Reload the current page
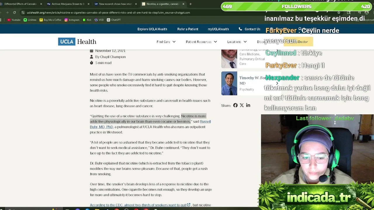The width and height of the screenshot is (374, 210). coord(14,13)
